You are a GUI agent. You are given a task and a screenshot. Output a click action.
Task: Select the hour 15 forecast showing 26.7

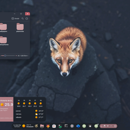click(24, 103)
